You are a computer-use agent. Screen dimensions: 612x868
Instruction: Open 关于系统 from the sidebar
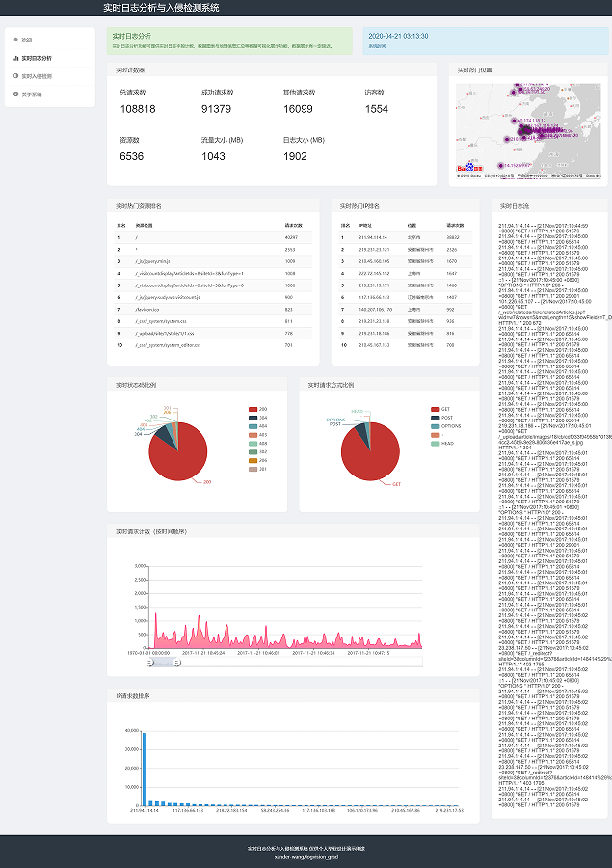point(50,95)
